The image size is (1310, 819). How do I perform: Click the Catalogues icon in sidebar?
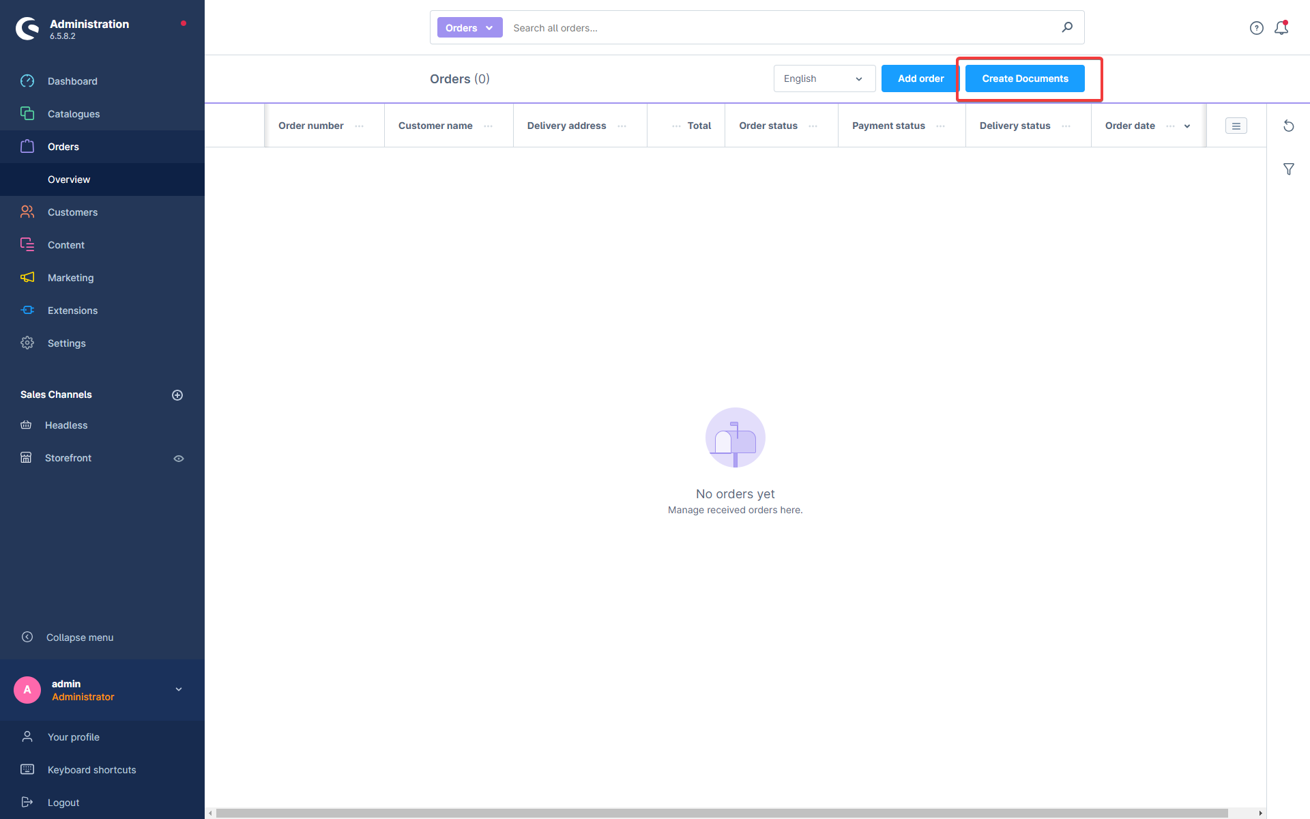point(27,113)
